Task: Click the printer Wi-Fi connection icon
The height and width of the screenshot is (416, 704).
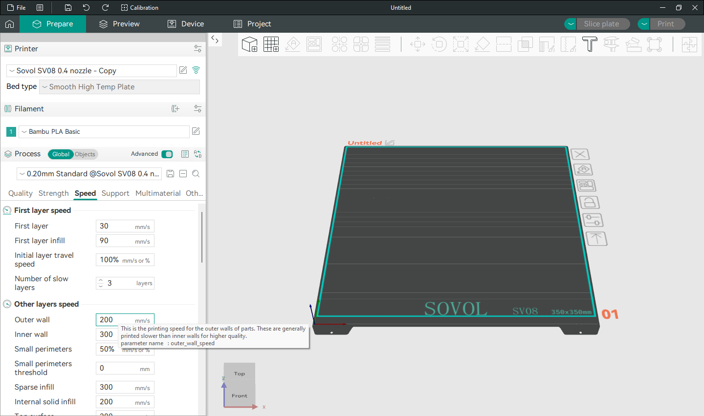Action: click(196, 70)
